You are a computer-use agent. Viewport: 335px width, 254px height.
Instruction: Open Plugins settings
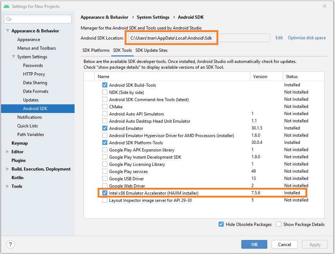pos(19,160)
